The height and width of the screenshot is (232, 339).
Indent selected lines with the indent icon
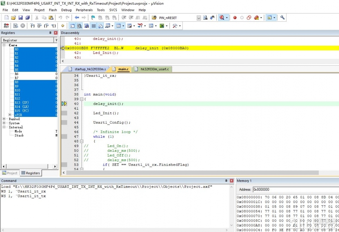(124, 18)
